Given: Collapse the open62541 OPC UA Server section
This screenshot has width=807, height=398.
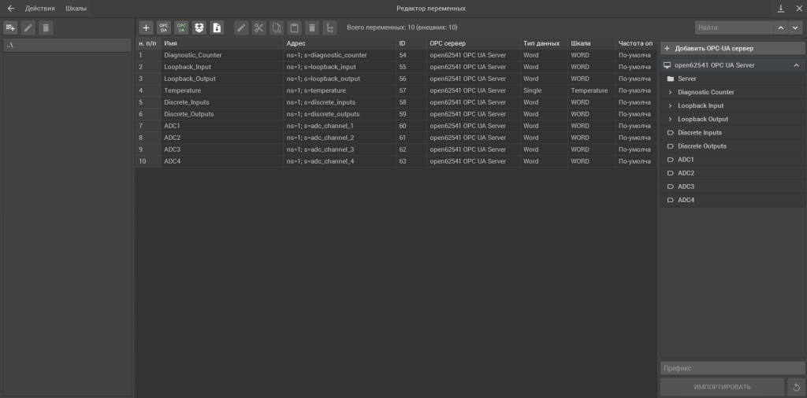Looking at the screenshot, I should pyautogui.click(x=796, y=65).
